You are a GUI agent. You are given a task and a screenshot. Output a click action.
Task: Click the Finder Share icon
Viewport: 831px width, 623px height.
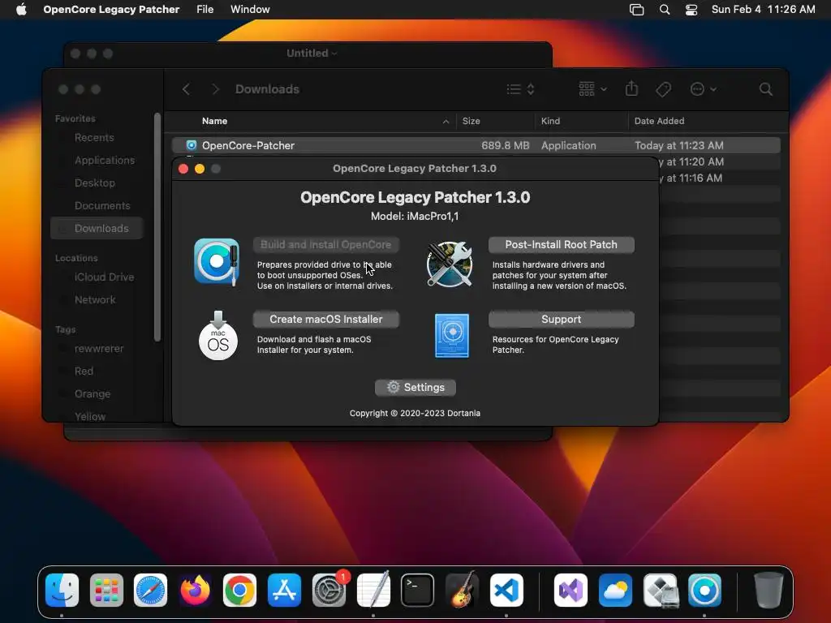631,89
